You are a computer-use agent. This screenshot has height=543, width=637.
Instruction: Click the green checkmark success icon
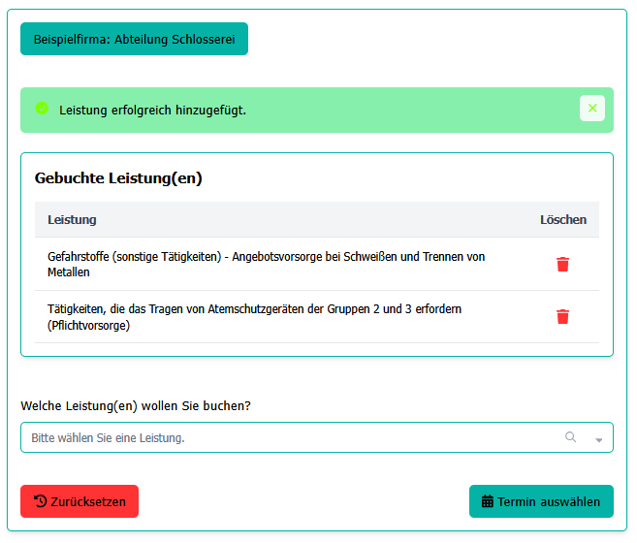[x=42, y=109]
